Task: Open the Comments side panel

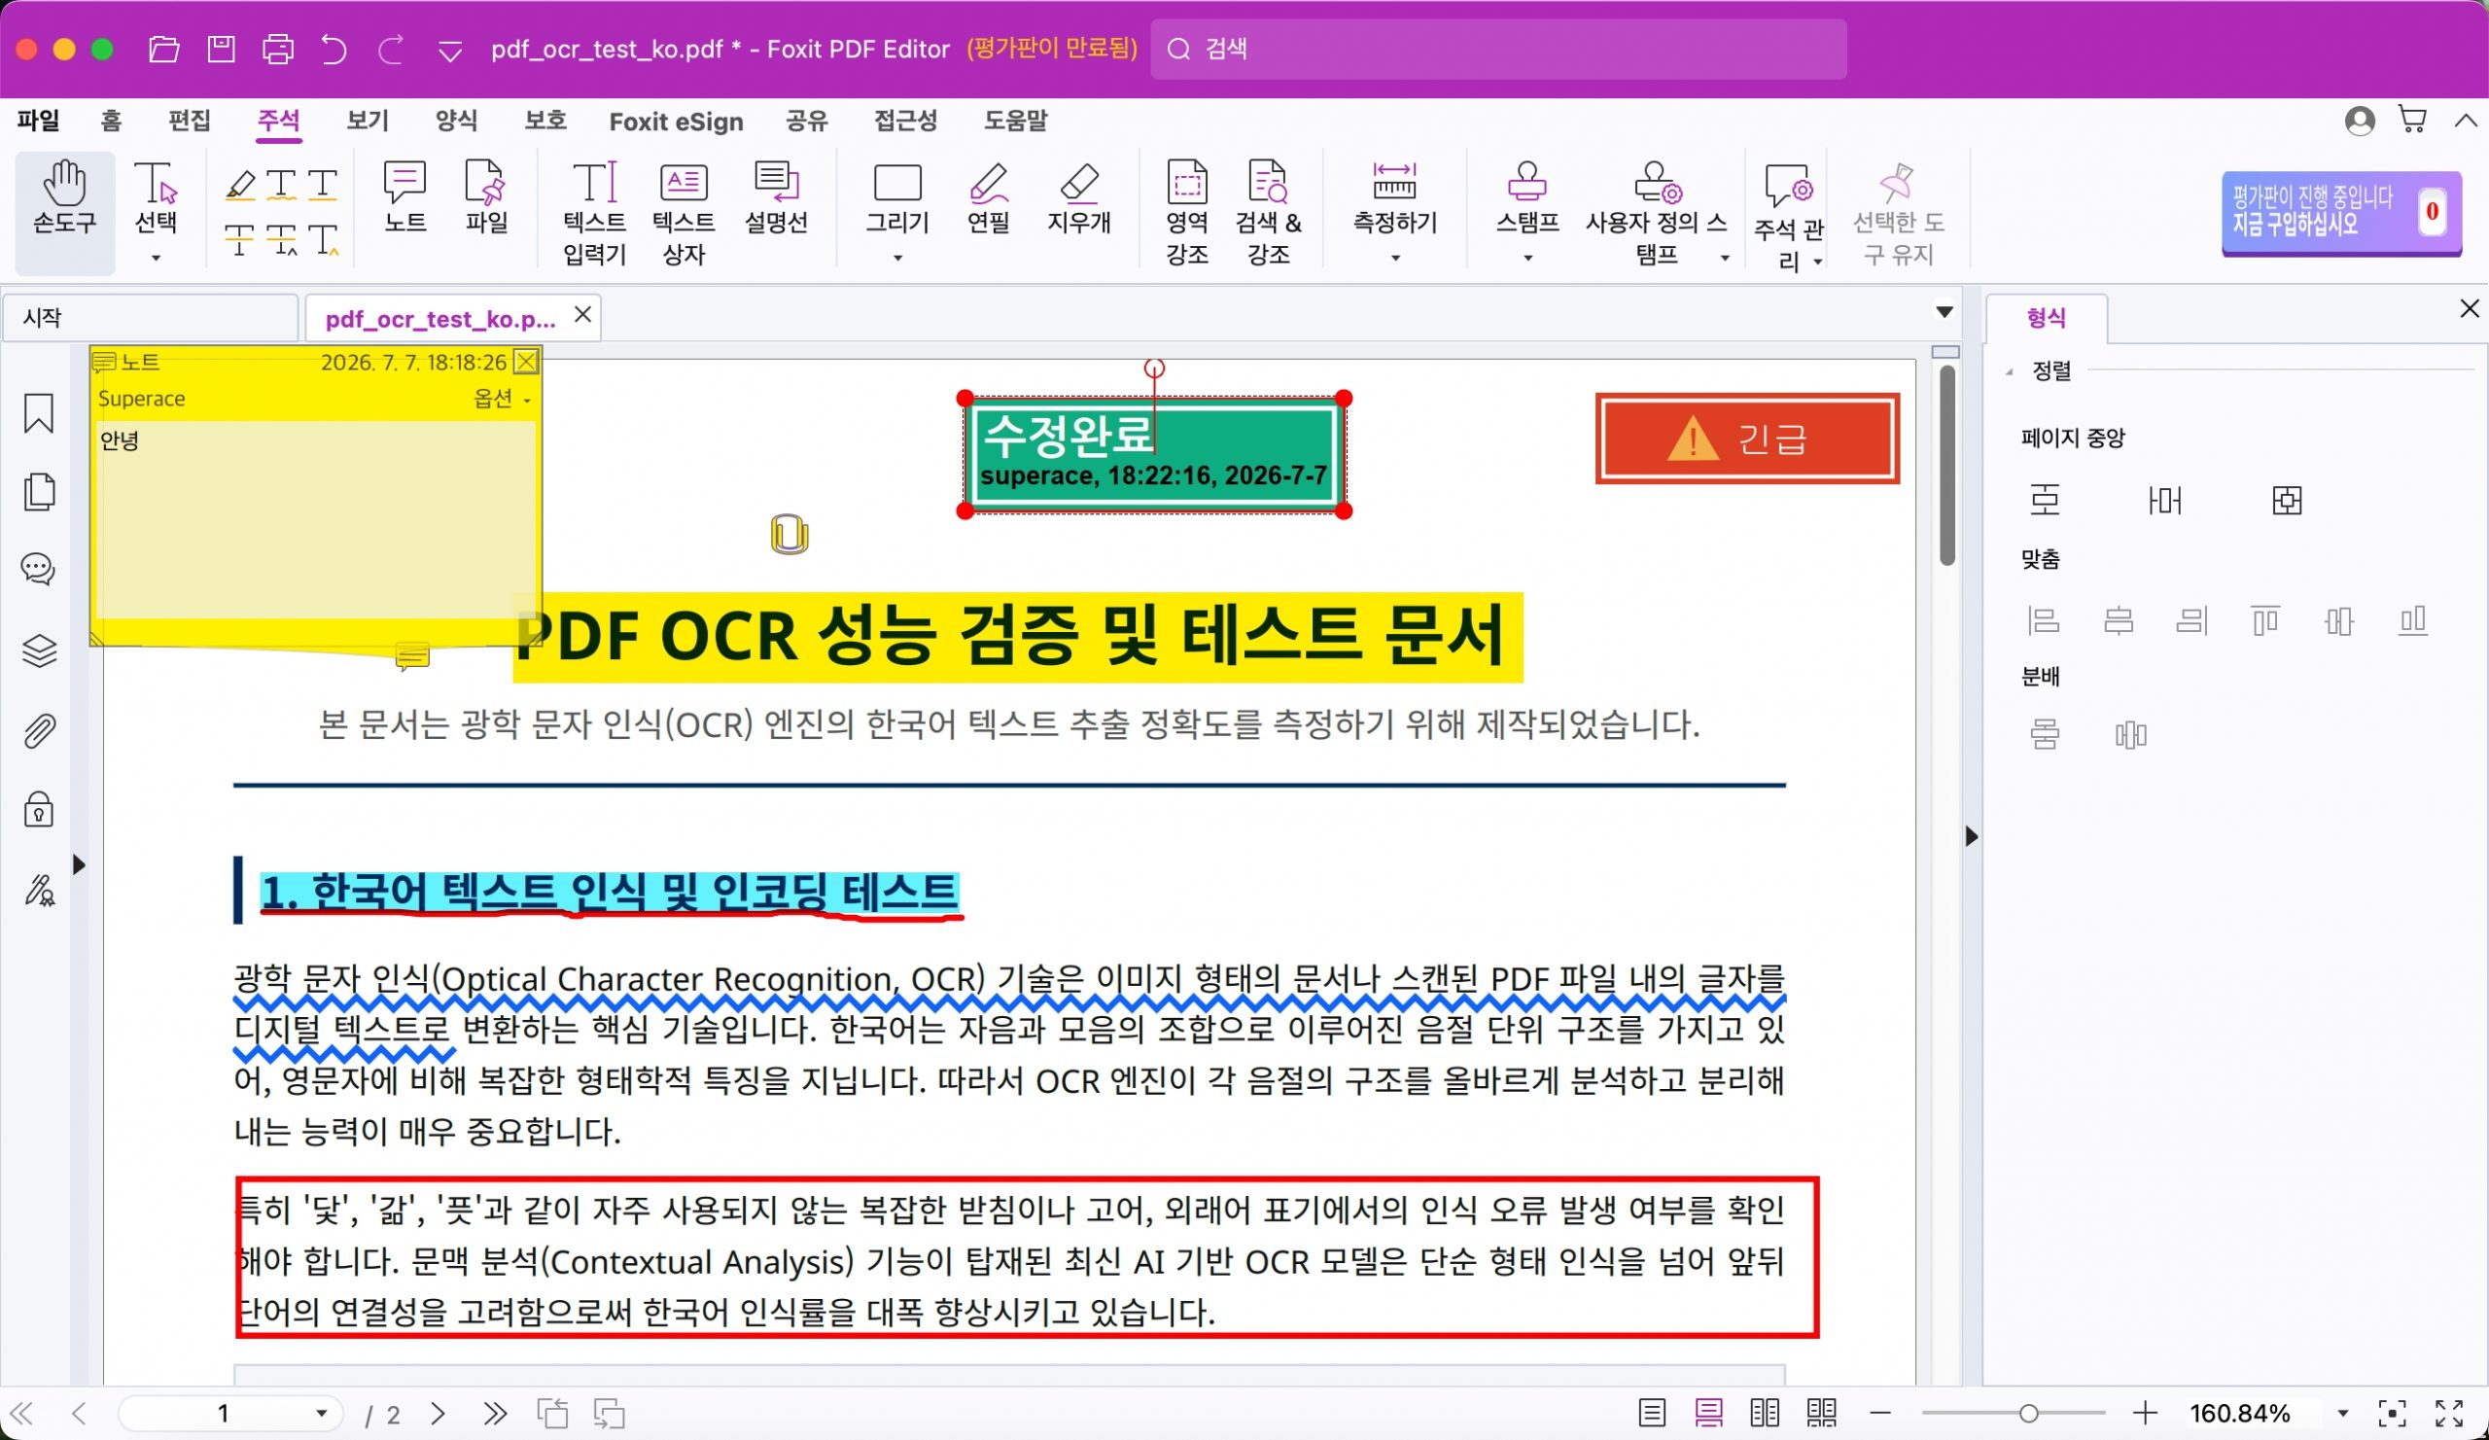Action: (39, 569)
